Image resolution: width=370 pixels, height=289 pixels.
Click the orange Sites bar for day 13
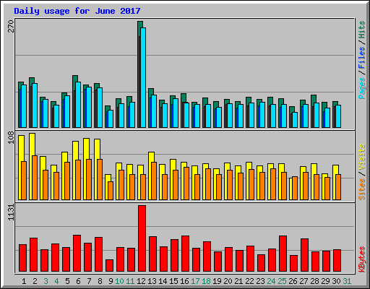pos(154,181)
